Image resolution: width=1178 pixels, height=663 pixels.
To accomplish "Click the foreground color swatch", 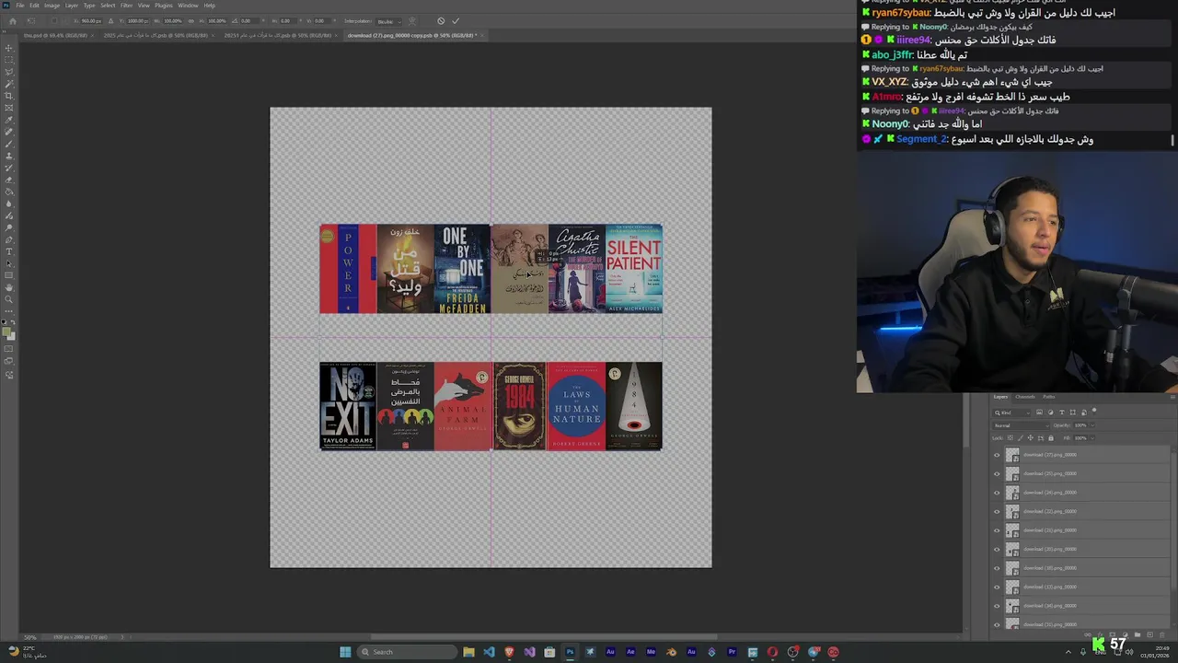I will coord(6,331).
